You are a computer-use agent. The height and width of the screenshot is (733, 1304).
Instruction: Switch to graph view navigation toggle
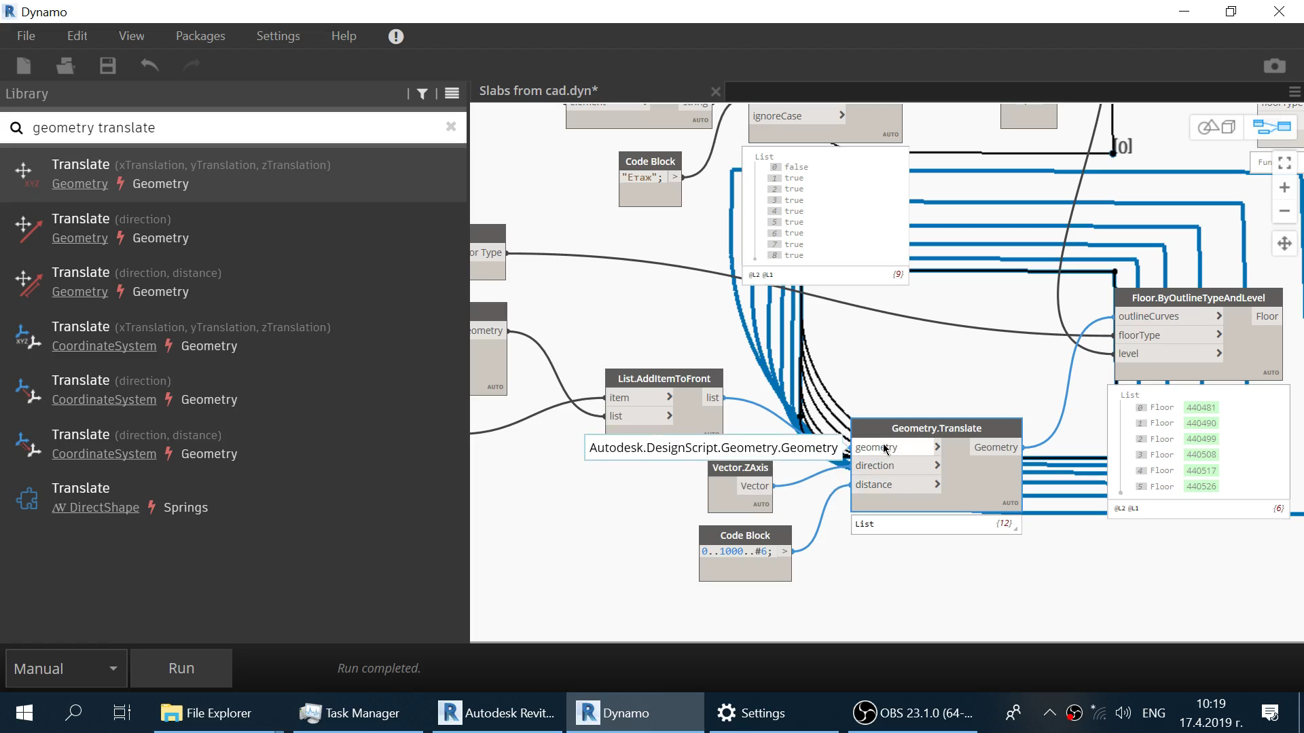coord(1271,127)
